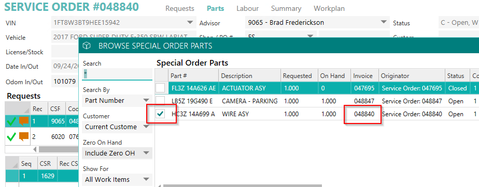Click green checkmark icon on request row 1

11,122
